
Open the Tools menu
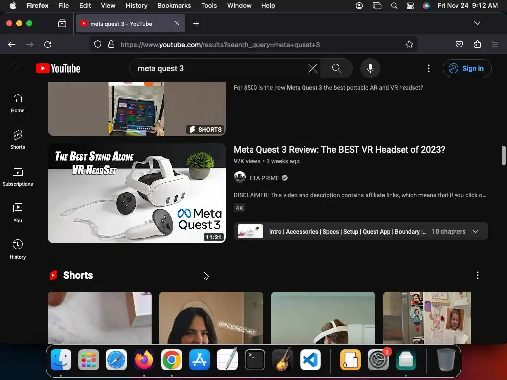[209, 5]
